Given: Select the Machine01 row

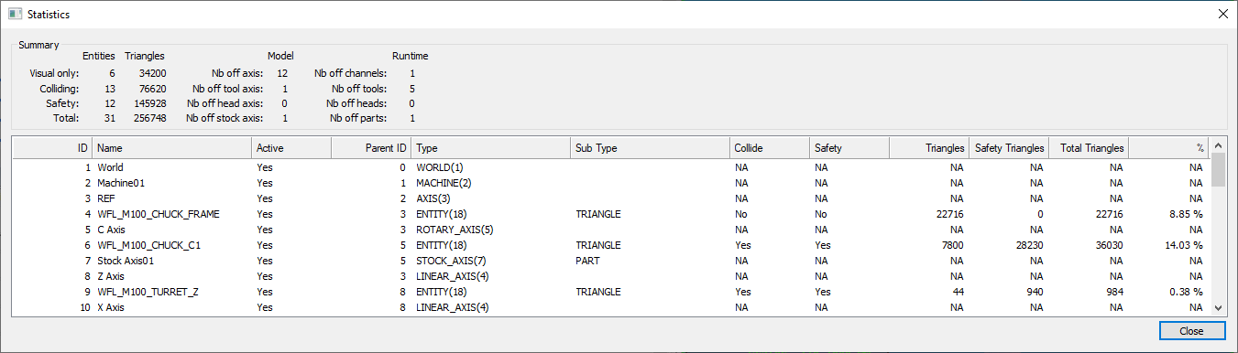Looking at the screenshot, I should 610,183.
